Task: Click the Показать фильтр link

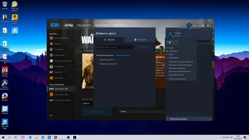Action: [122, 55]
